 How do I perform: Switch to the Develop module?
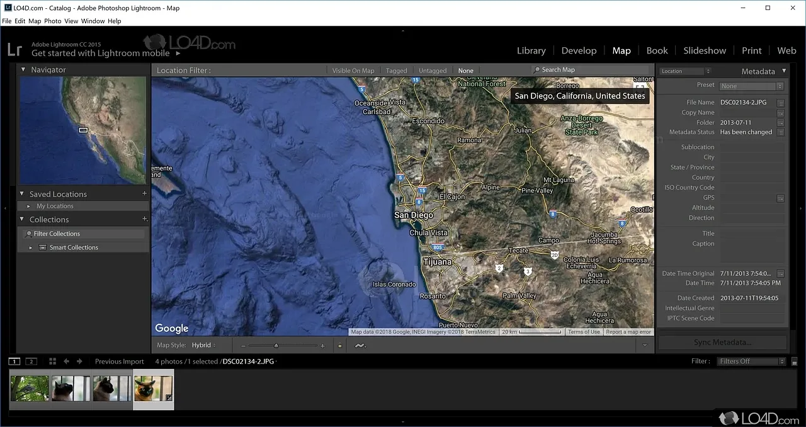[579, 50]
